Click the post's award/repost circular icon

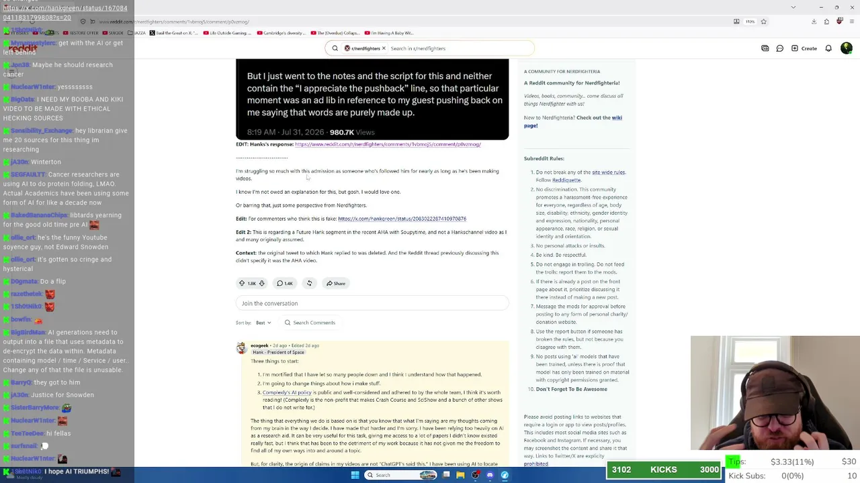309,283
